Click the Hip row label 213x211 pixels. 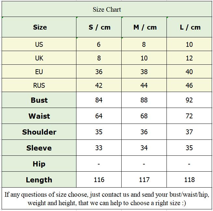click(x=39, y=164)
